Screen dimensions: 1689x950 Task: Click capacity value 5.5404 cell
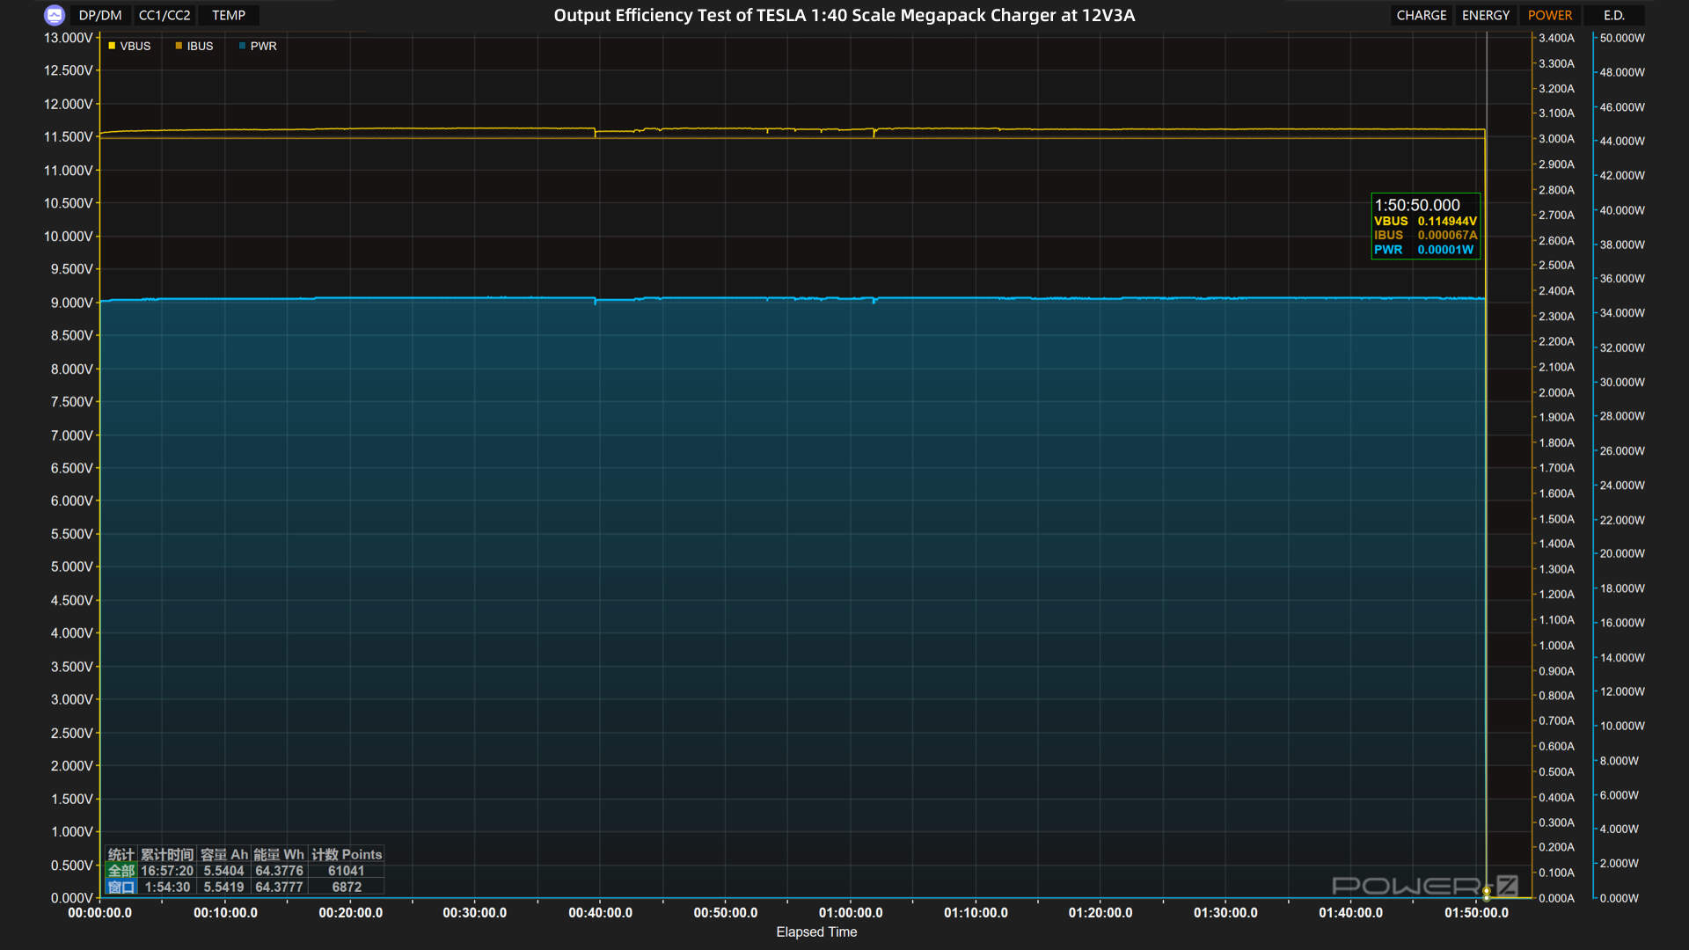223,871
